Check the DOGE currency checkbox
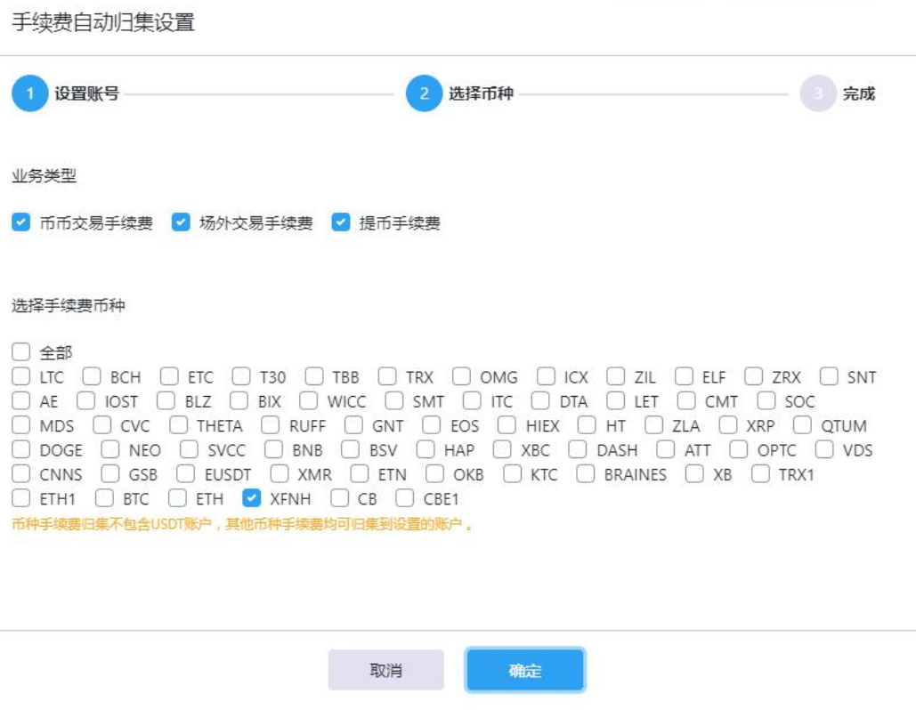 click(21, 449)
